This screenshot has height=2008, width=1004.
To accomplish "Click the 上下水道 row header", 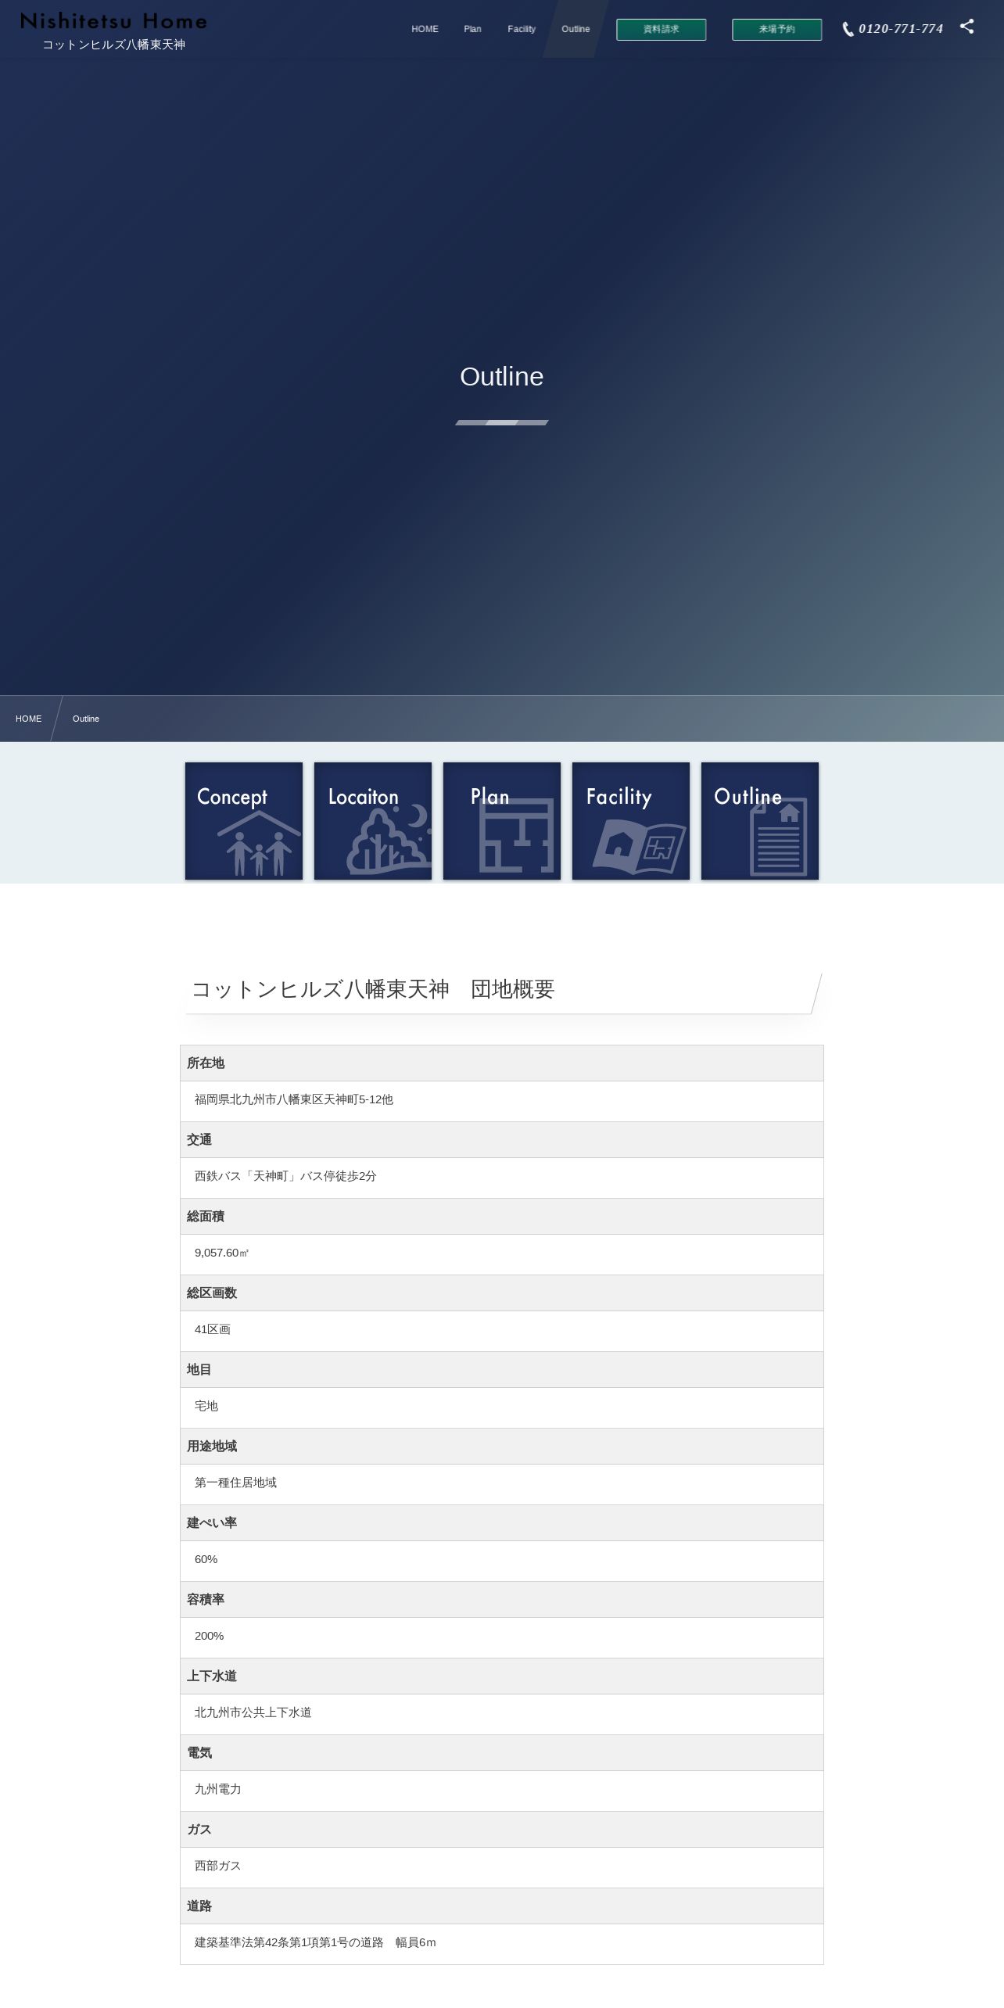I will (502, 1676).
